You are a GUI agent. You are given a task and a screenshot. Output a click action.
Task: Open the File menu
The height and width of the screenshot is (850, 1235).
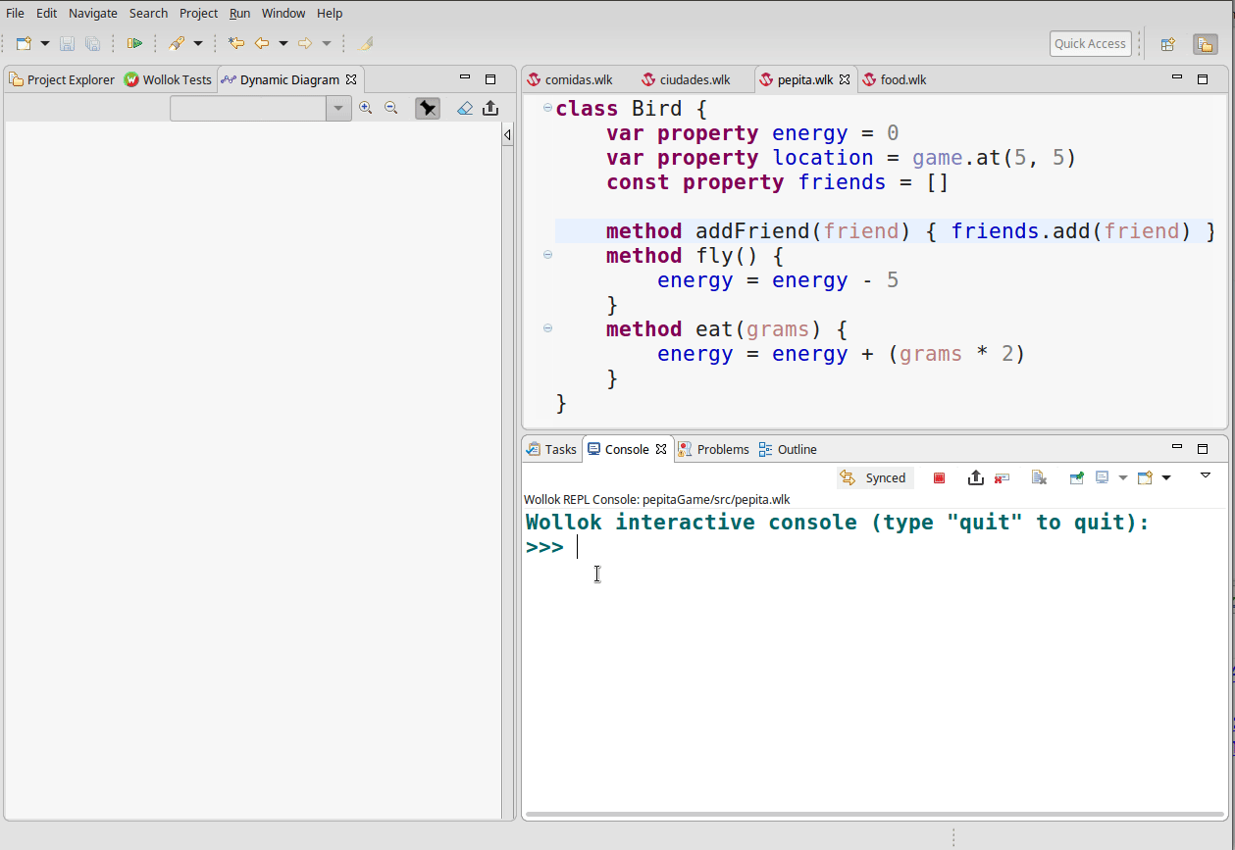point(15,13)
